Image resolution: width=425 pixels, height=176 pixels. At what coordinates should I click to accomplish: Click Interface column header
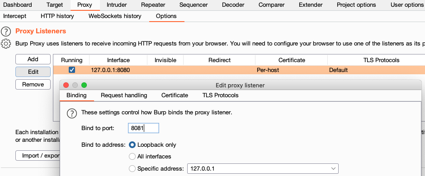[118, 60]
